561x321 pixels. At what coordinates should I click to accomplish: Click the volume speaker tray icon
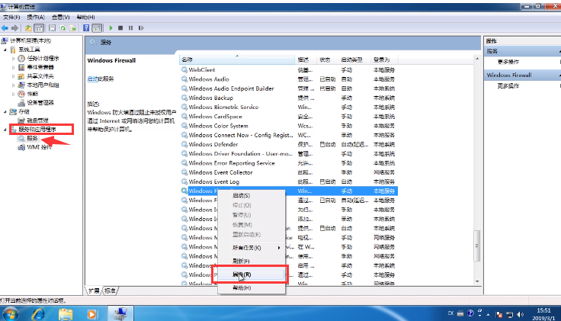(520, 315)
